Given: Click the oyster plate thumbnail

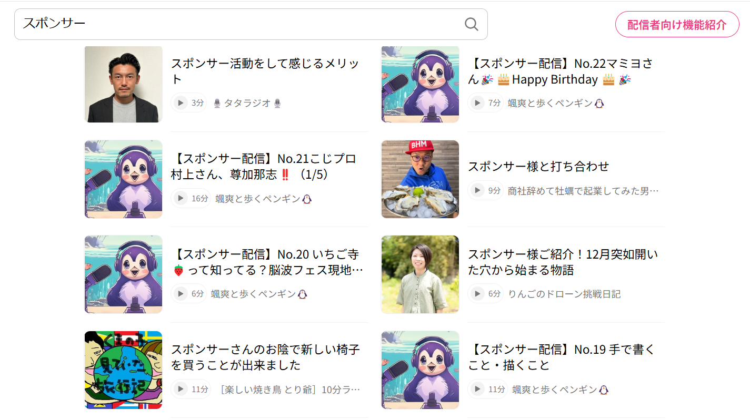Looking at the screenshot, I should point(420,179).
